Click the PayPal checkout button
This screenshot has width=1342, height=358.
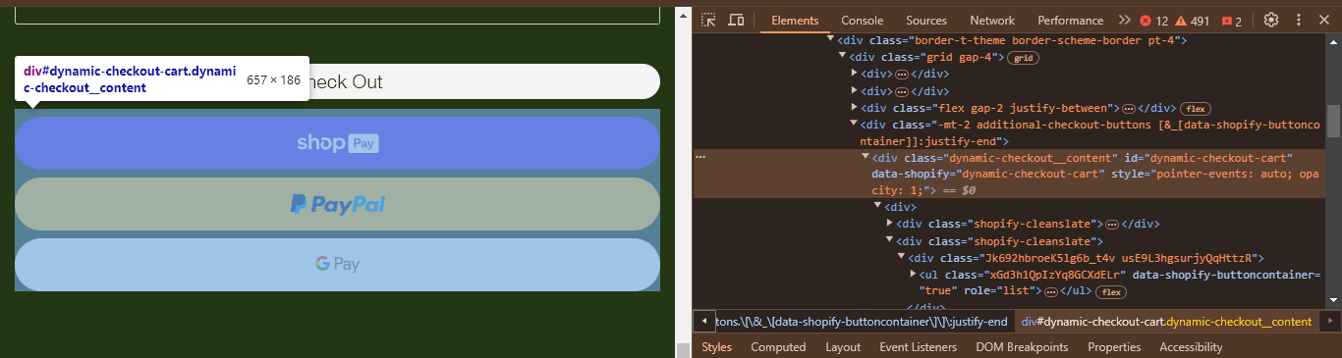(x=337, y=204)
